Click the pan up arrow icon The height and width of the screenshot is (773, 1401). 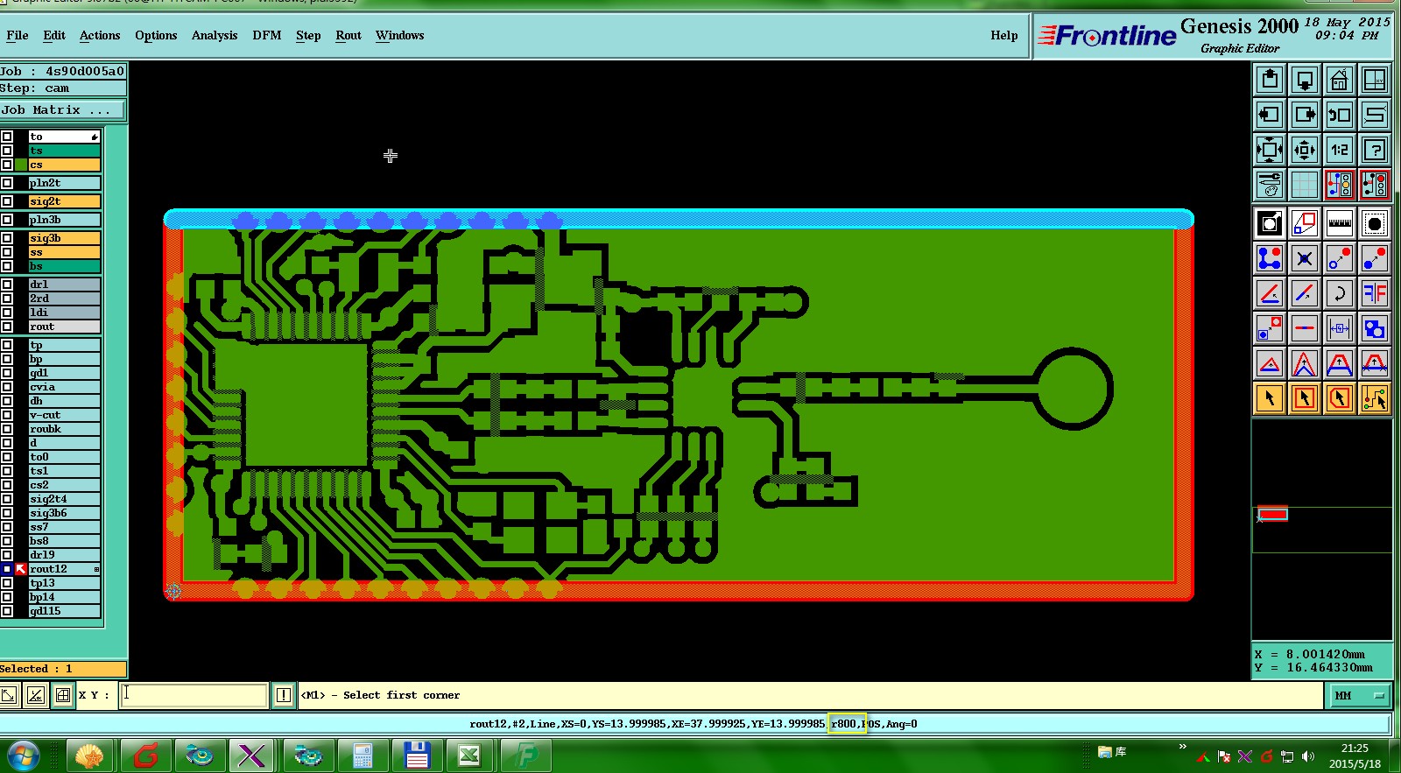(1270, 80)
